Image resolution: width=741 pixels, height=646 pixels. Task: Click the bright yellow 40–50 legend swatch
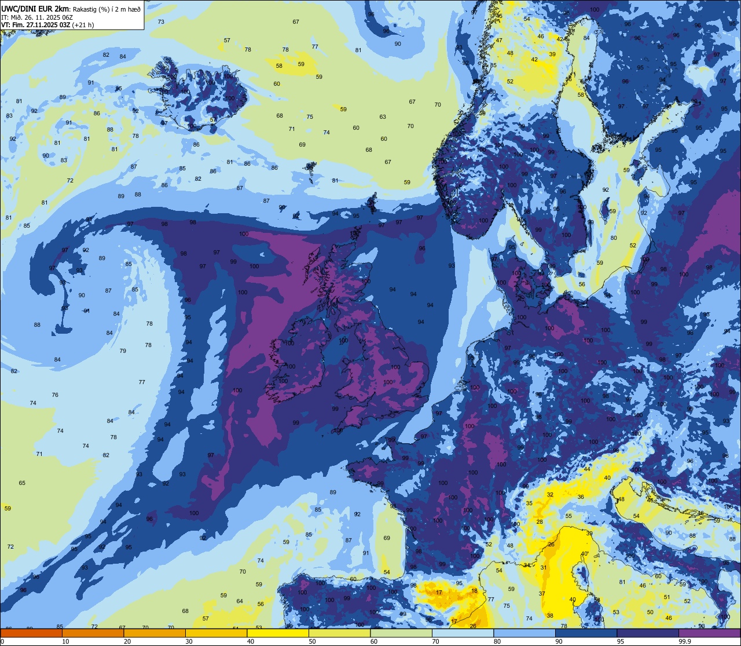point(278,633)
